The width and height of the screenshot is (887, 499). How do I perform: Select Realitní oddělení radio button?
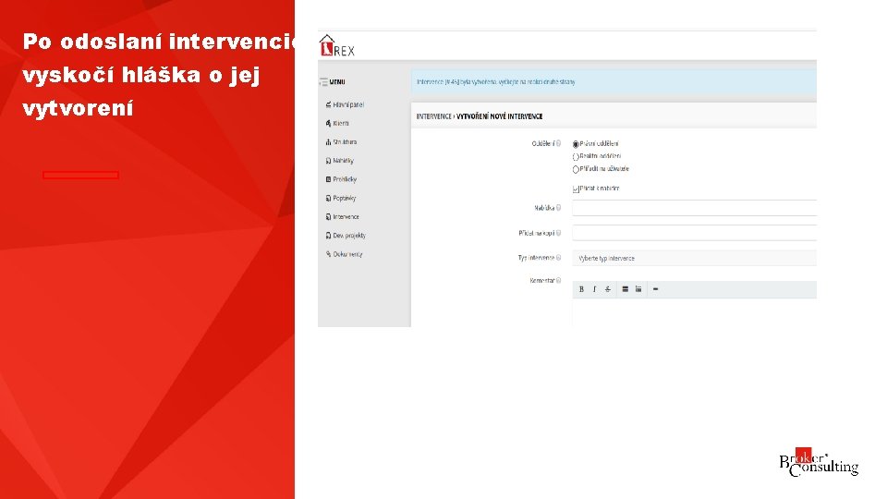(x=576, y=157)
